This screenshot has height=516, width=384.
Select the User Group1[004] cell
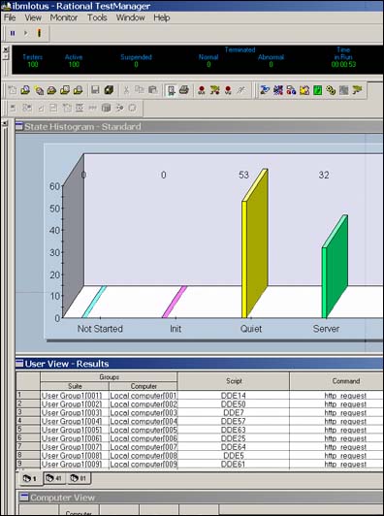(x=75, y=421)
